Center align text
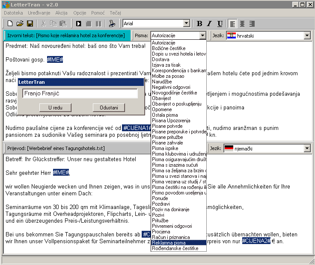The width and height of the screenshot is (315, 265). click(x=242, y=24)
